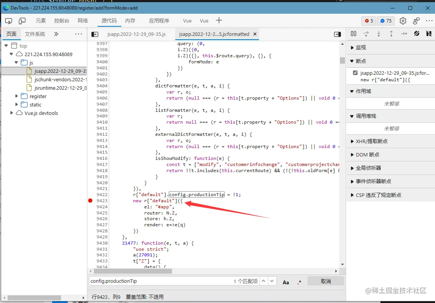Hide the navigator sidebar icon
Image resolution: width=435 pixels, height=303 pixels.
click(95, 34)
